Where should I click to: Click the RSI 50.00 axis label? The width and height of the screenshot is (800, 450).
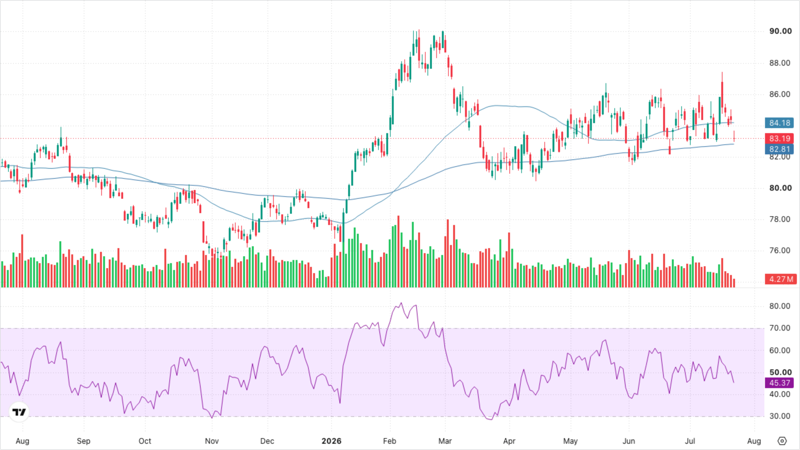pyautogui.click(x=780, y=372)
